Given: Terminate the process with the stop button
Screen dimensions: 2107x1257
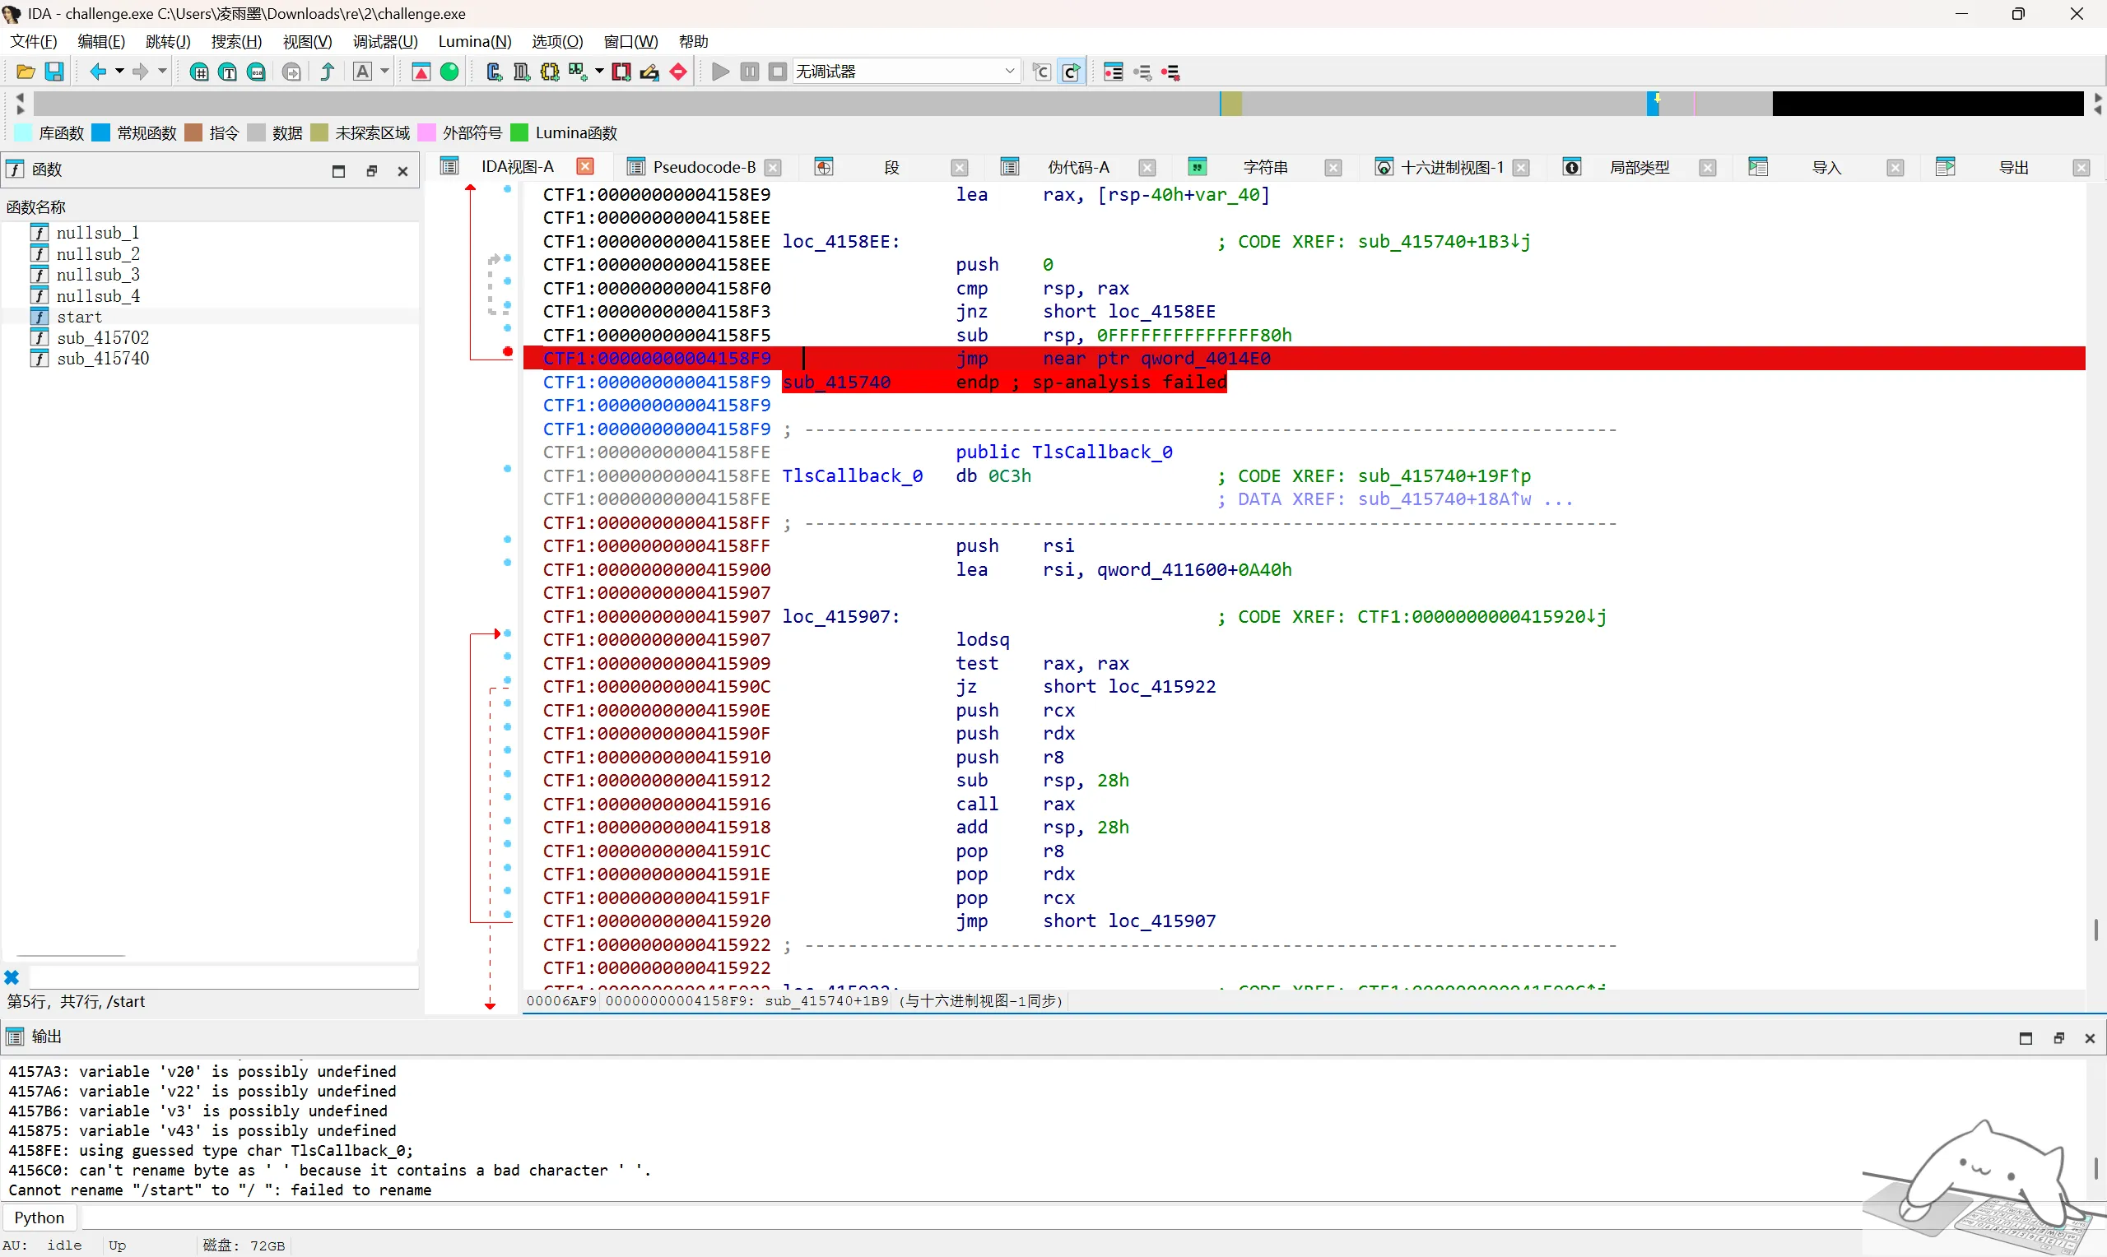Looking at the screenshot, I should 778,72.
